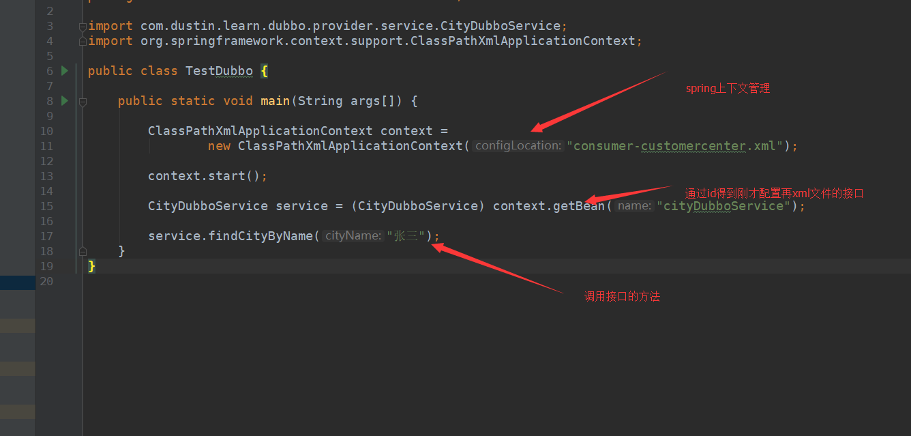Click the main method name

(x=275, y=101)
